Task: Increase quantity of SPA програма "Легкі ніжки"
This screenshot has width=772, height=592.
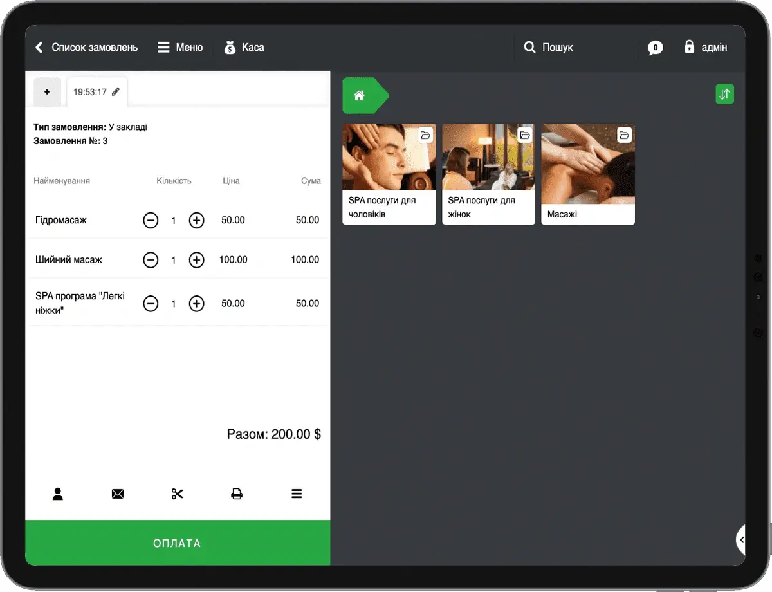Action: pyautogui.click(x=196, y=304)
